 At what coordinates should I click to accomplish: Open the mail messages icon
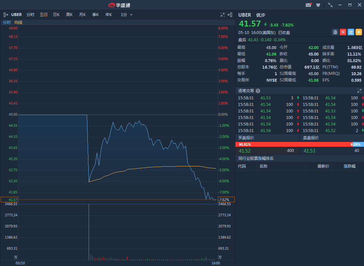[x=308, y=5]
